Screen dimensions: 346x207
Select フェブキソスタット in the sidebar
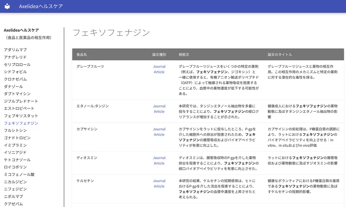point(21,116)
